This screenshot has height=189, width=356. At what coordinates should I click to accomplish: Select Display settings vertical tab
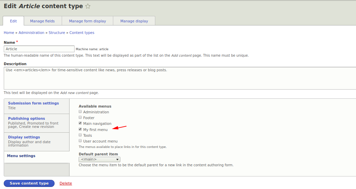pos(37,142)
